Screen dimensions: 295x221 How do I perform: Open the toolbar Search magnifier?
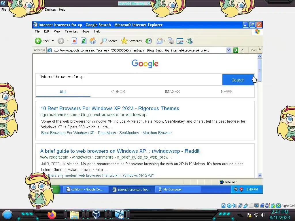tap(103, 41)
